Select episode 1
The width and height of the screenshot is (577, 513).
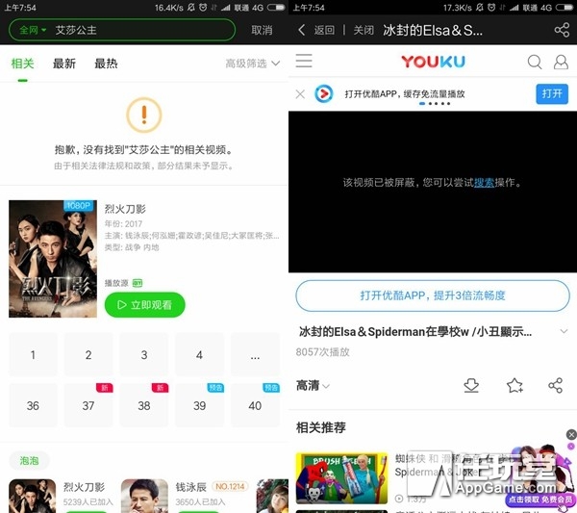point(33,354)
